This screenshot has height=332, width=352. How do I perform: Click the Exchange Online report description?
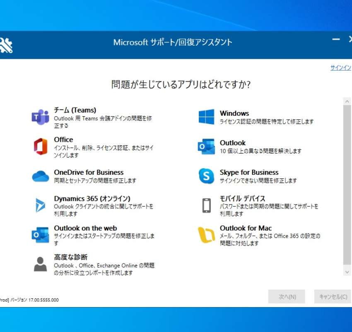click(x=104, y=269)
